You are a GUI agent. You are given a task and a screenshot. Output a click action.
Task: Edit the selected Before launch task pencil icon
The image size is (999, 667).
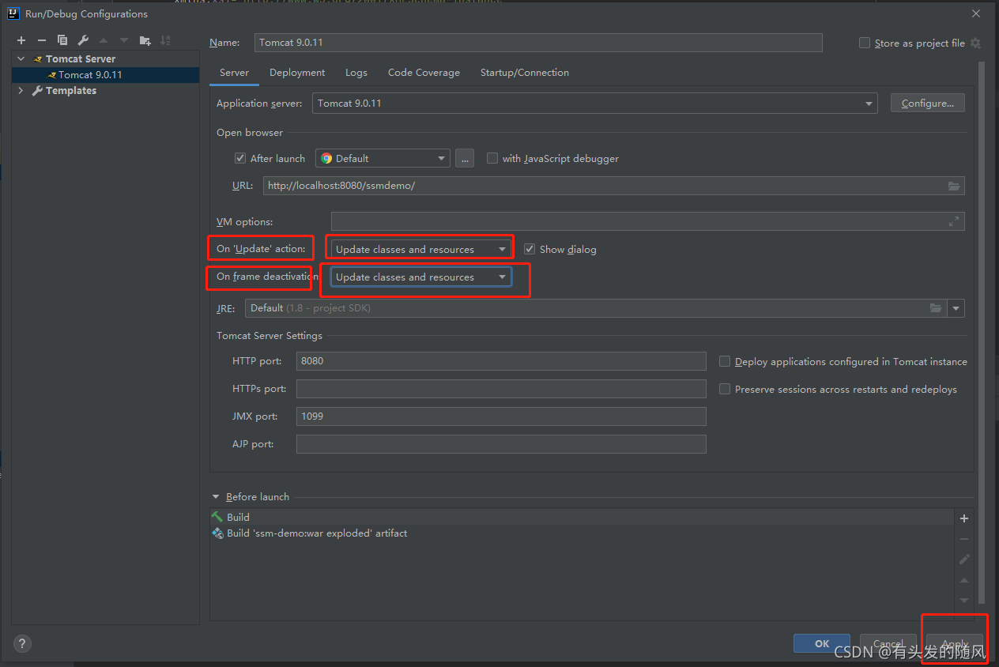click(x=964, y=560)
